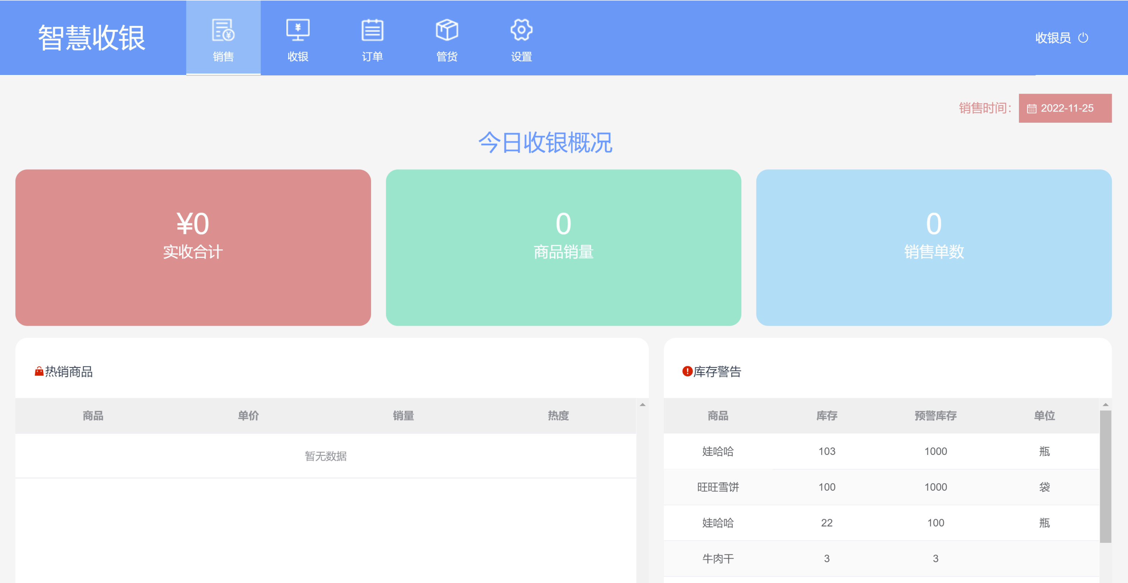Click the 单位 column header

coord(1044,415)
